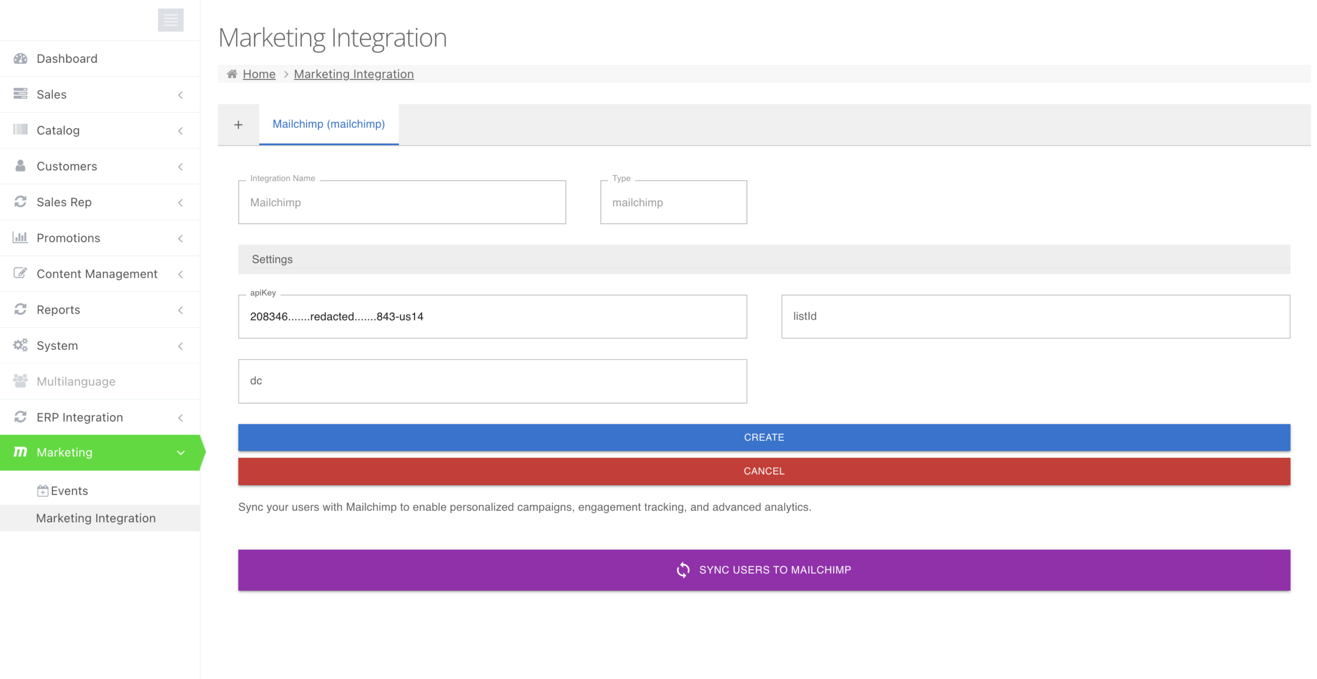Add new integration with plus icon
Viewport: 1317px width, 679px height.
(238, 125)
